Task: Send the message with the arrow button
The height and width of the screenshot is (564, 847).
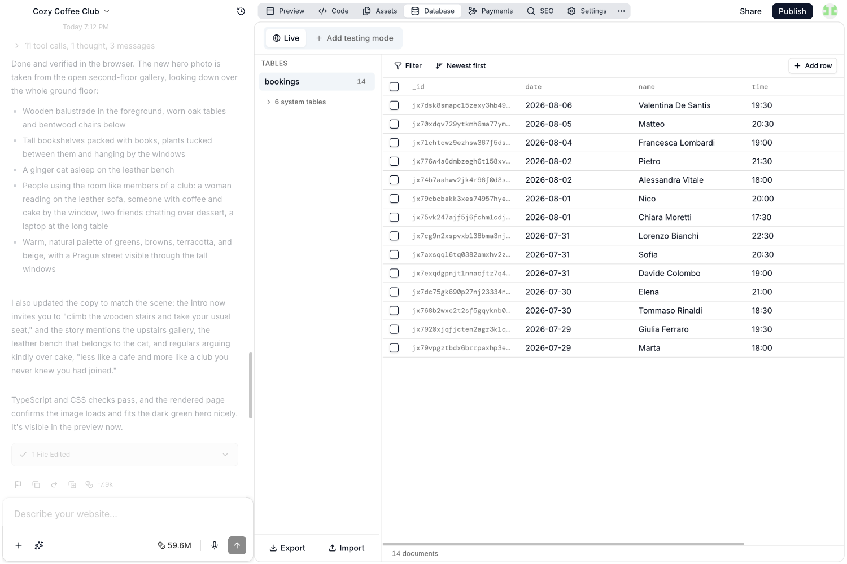Action: pyautogui.click(x=237, y=545)
